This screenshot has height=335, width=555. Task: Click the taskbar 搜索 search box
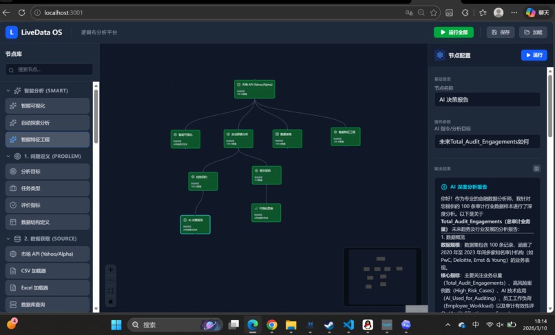(176, 325)
